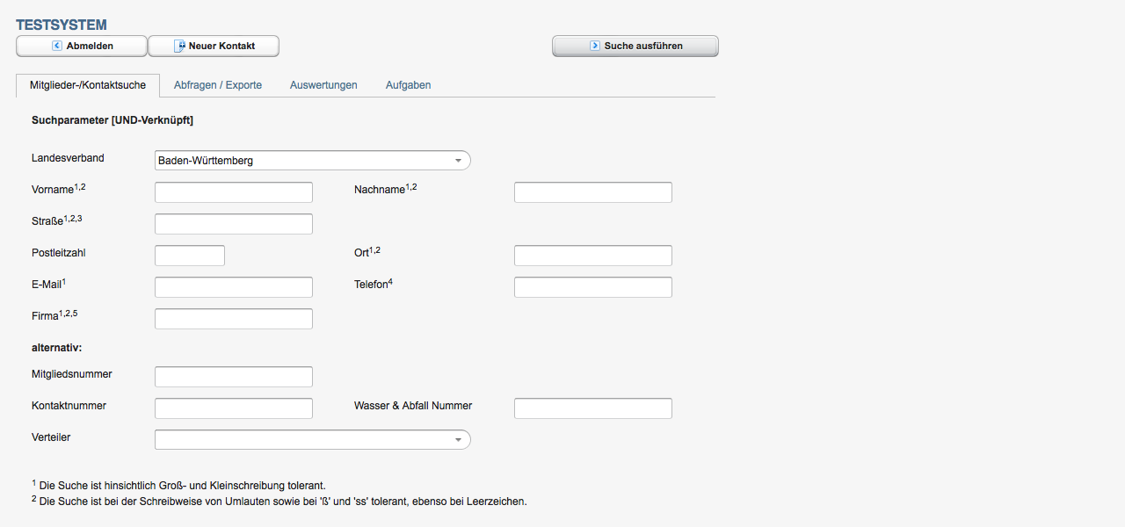The width and height of the screenshot is (1125, 527).
Task: Switch to the Abfragen / Exporte tab
Action: 218,85
